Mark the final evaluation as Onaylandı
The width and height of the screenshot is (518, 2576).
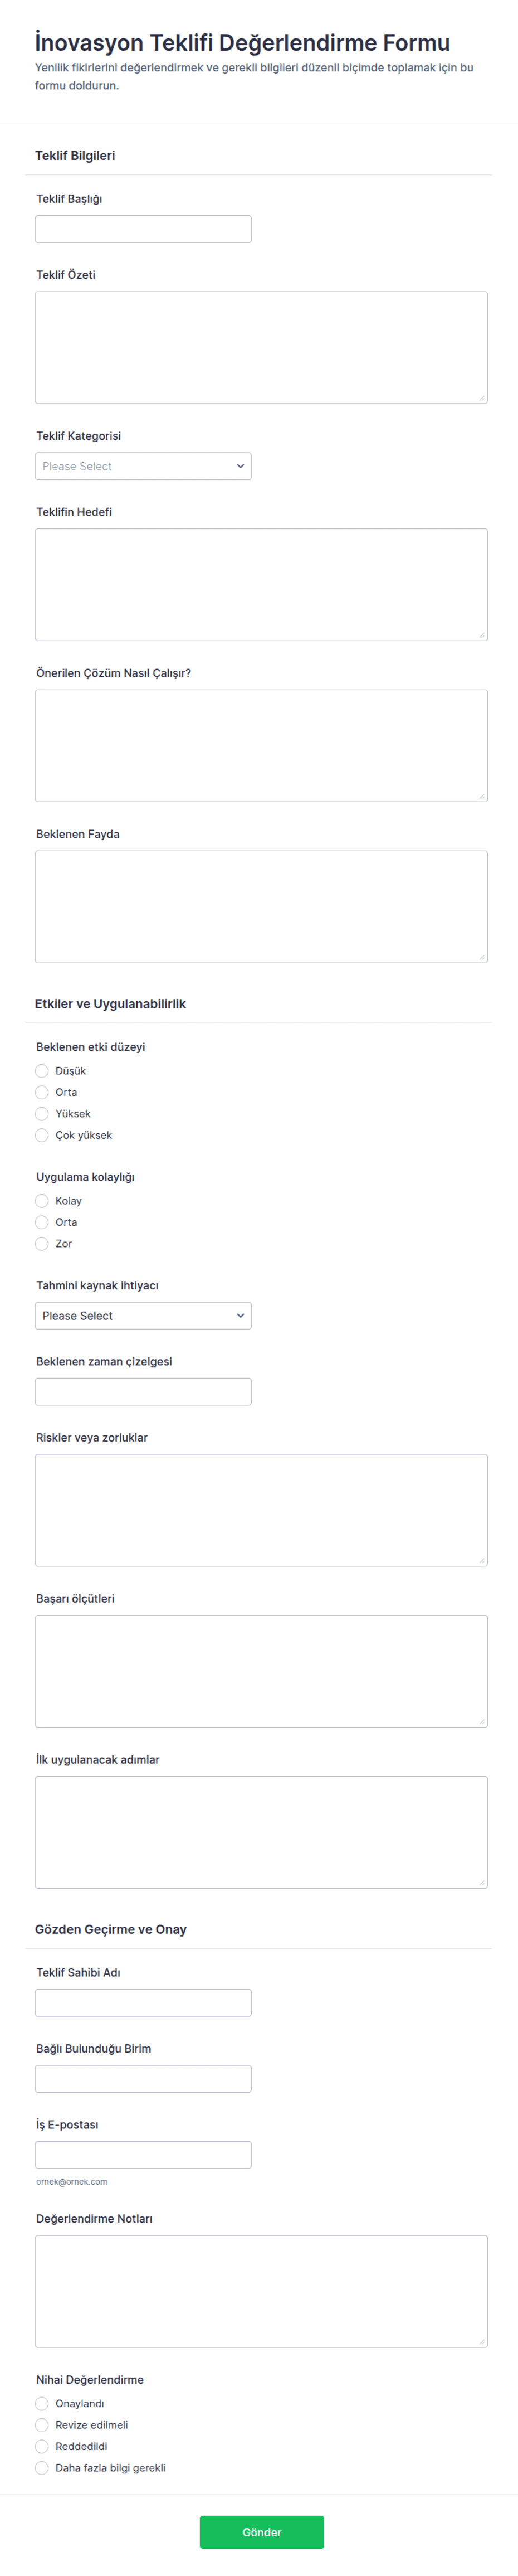42,2404
